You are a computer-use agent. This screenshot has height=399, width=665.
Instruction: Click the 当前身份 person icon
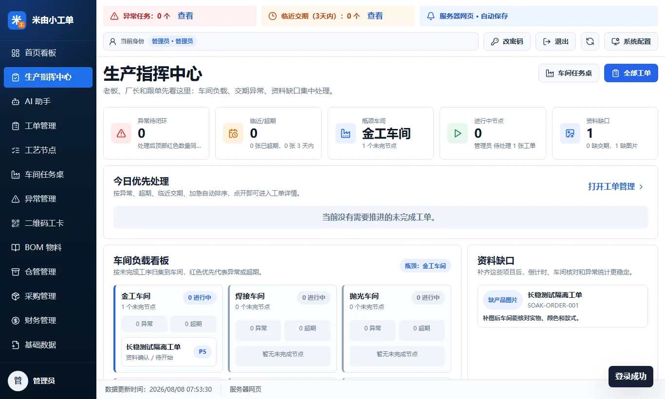coord(113,41)
